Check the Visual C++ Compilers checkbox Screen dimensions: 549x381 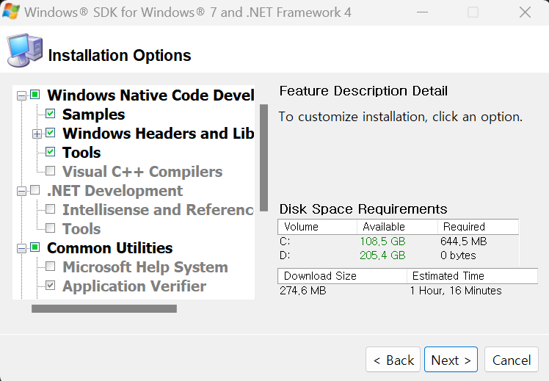(51, 171)
